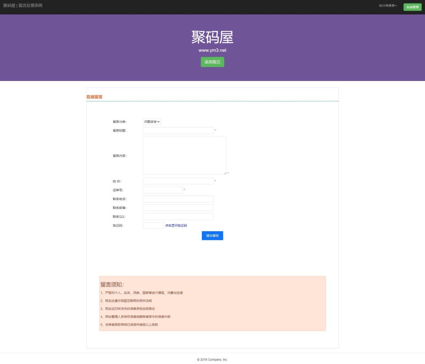Expand the 按分类查看 dropdown menu
Viewport: 425px width, 364px height.
(x=388, y=6)
